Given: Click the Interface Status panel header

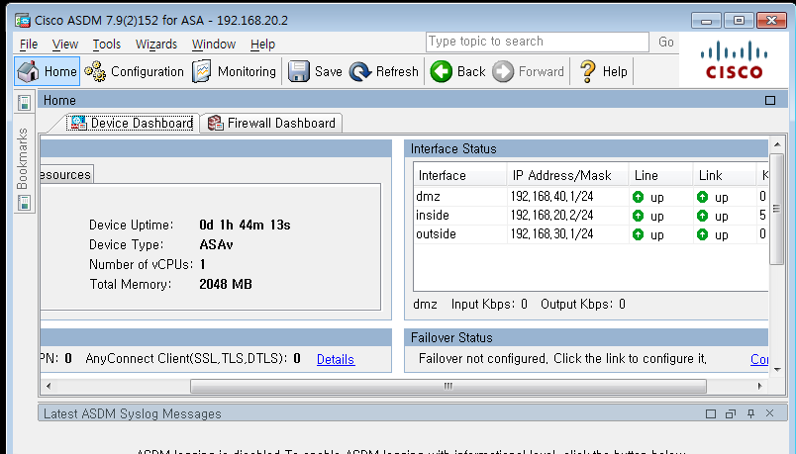Looking at the screenshot, I should pyautogui.click(x=586, y=148).
